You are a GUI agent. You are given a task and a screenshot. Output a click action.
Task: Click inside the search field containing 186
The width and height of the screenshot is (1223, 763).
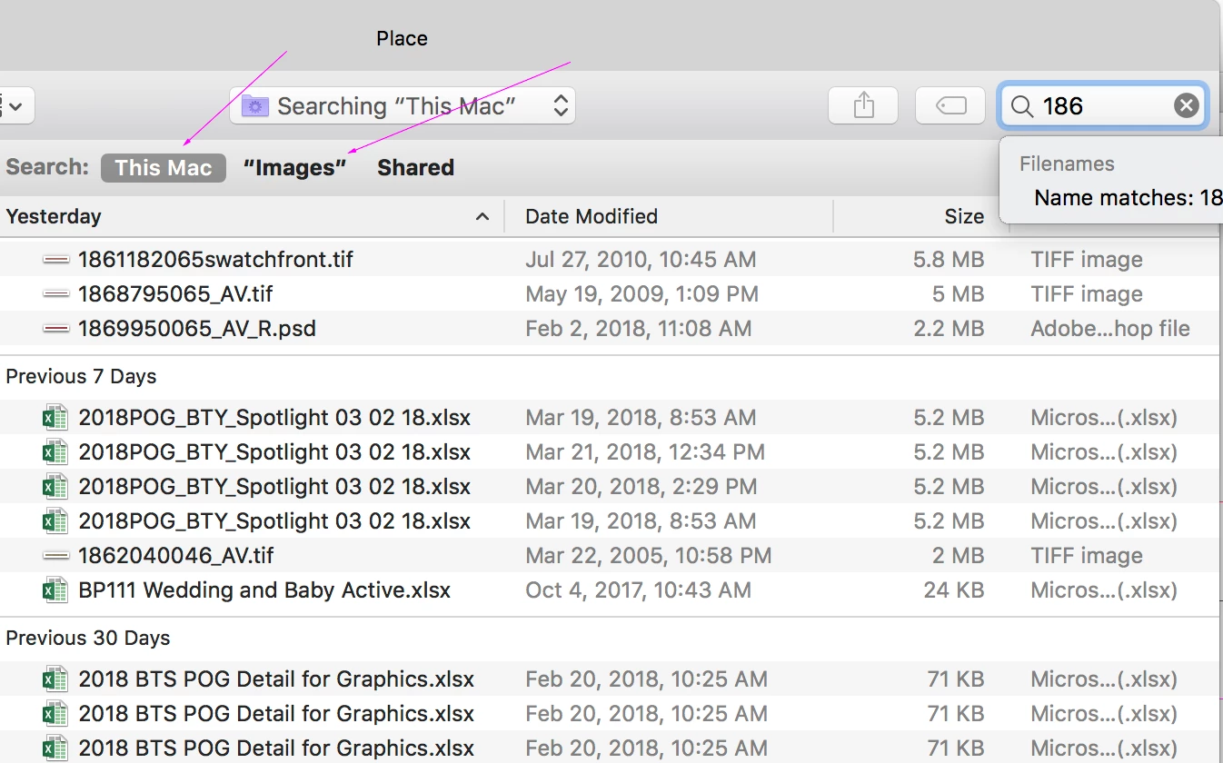[1099, 106]
